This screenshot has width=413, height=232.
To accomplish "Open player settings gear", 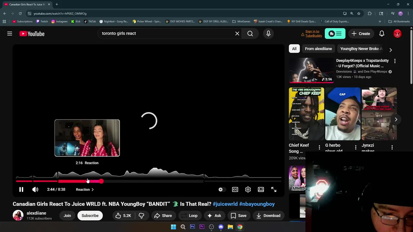I will coord(248,189).
